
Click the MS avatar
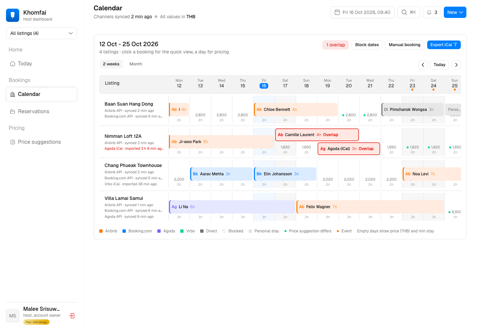tap(13, 316)
